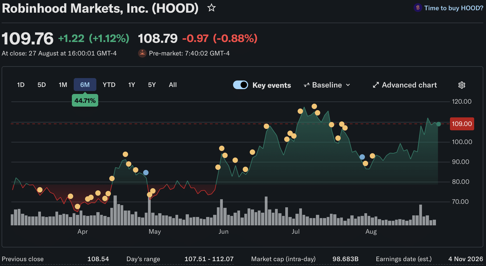Image resolution: width=486 pixels, height=266 pixels.
Task: Select the 1Y range tab
Action: coord(132,85)
